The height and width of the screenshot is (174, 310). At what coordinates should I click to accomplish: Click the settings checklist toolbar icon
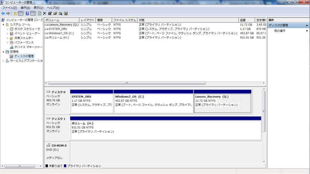point(66,13)
